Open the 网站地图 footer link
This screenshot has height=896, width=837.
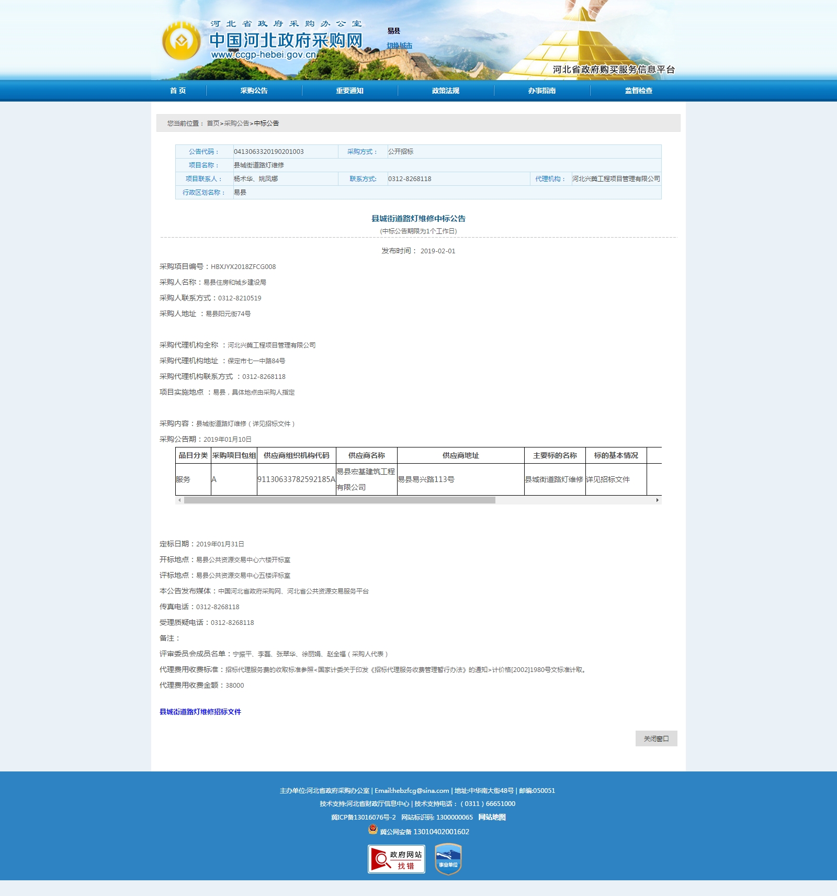point(492,817)
